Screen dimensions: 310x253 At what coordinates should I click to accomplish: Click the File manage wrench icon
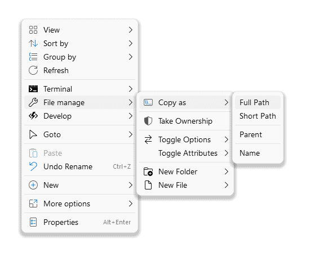[33, 102]
